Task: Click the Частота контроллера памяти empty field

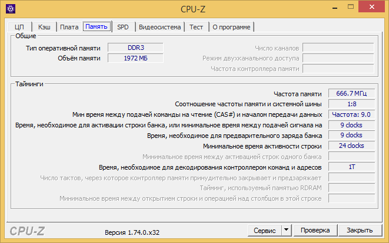Action: click(x=338, y=69)
